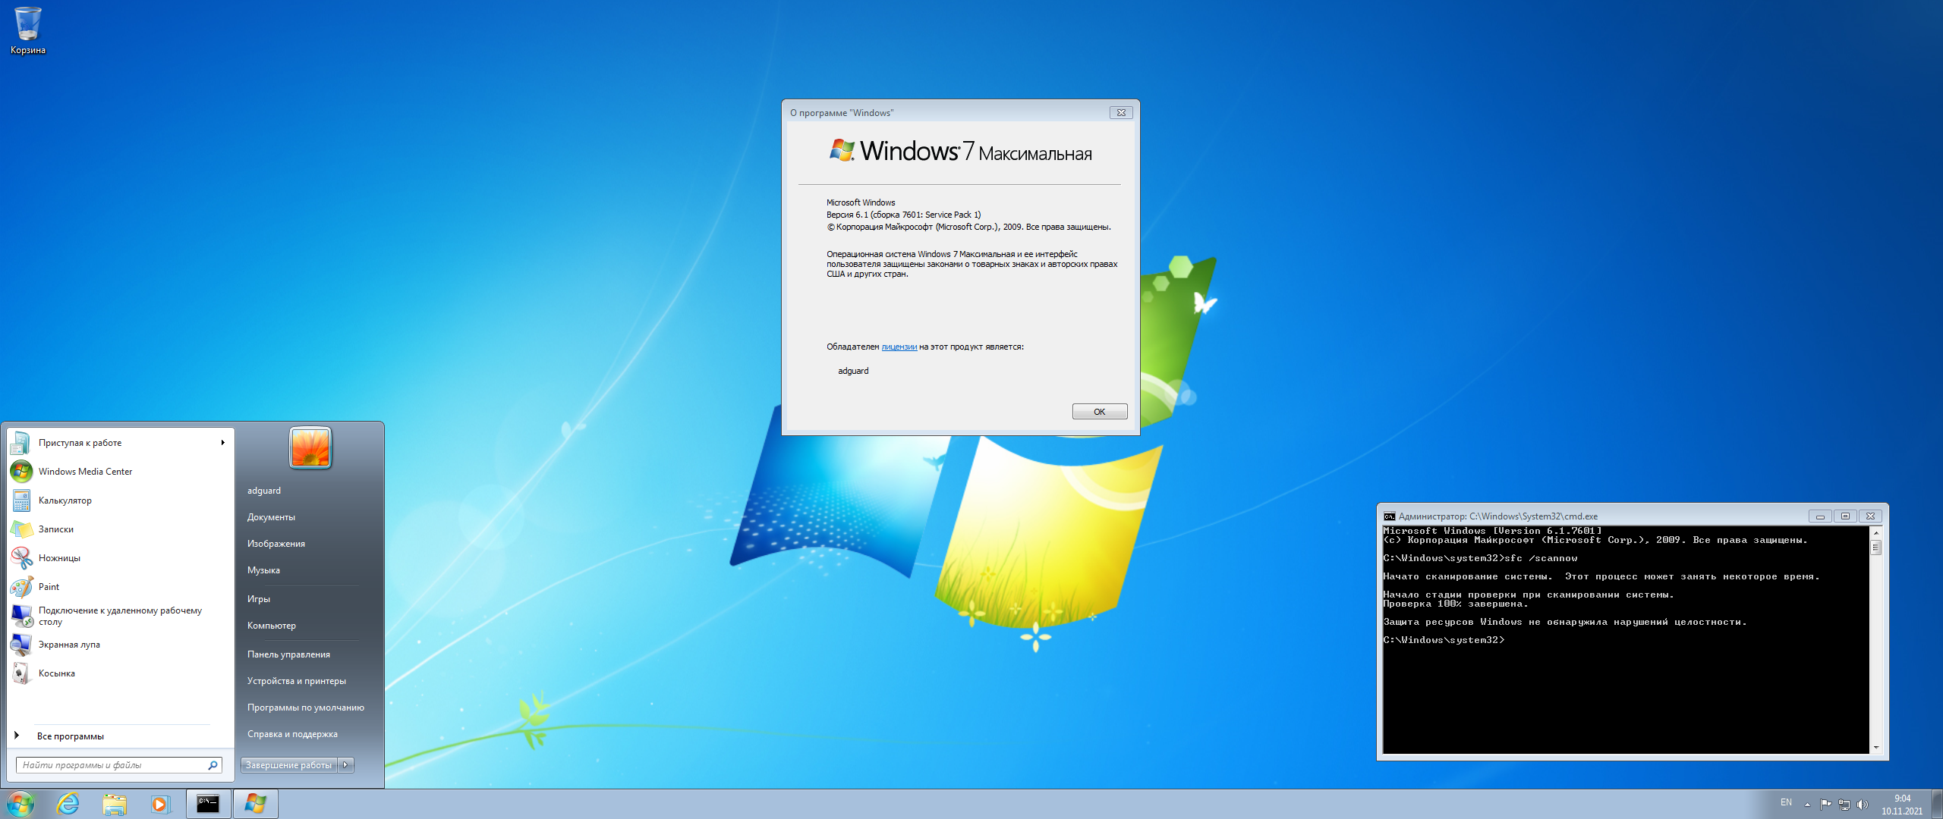
Task: Launch Экранная лупа magnifier
Action: (x=118, y=645)
